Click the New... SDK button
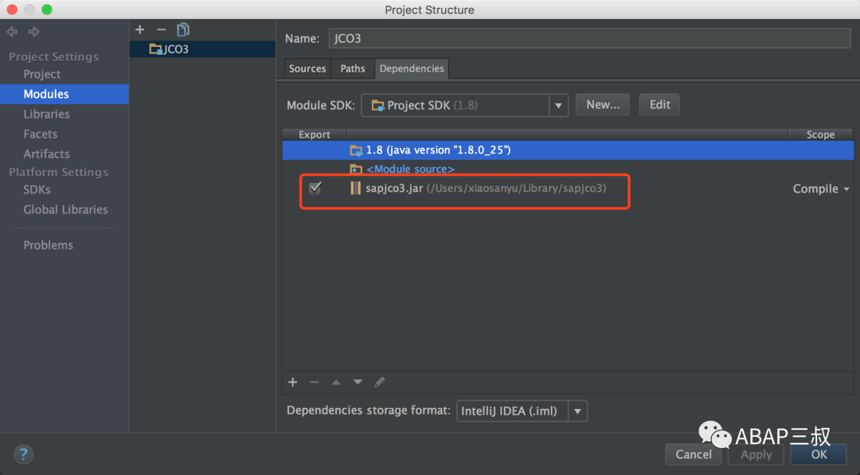Viewport: 860px width, 475px height. (603, 105)
